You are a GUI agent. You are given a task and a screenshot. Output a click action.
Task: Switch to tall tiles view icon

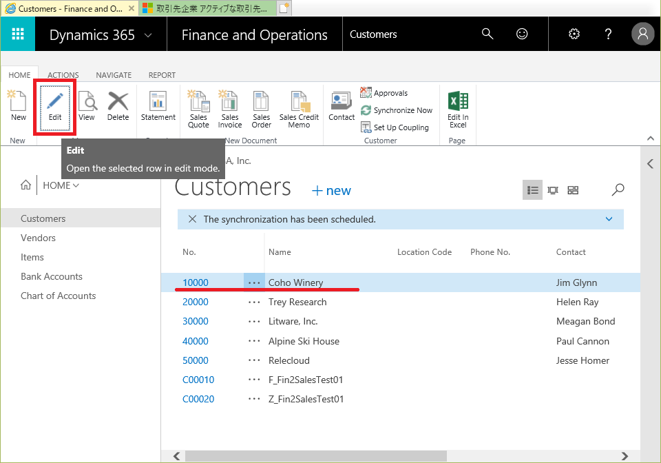(553, 190)
